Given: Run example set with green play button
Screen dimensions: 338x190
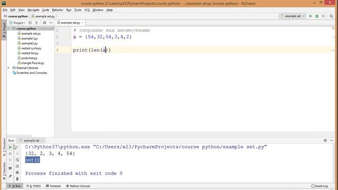Looking at the screenshot, I should [311, 16].
